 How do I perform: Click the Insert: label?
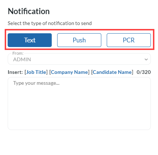15,72
